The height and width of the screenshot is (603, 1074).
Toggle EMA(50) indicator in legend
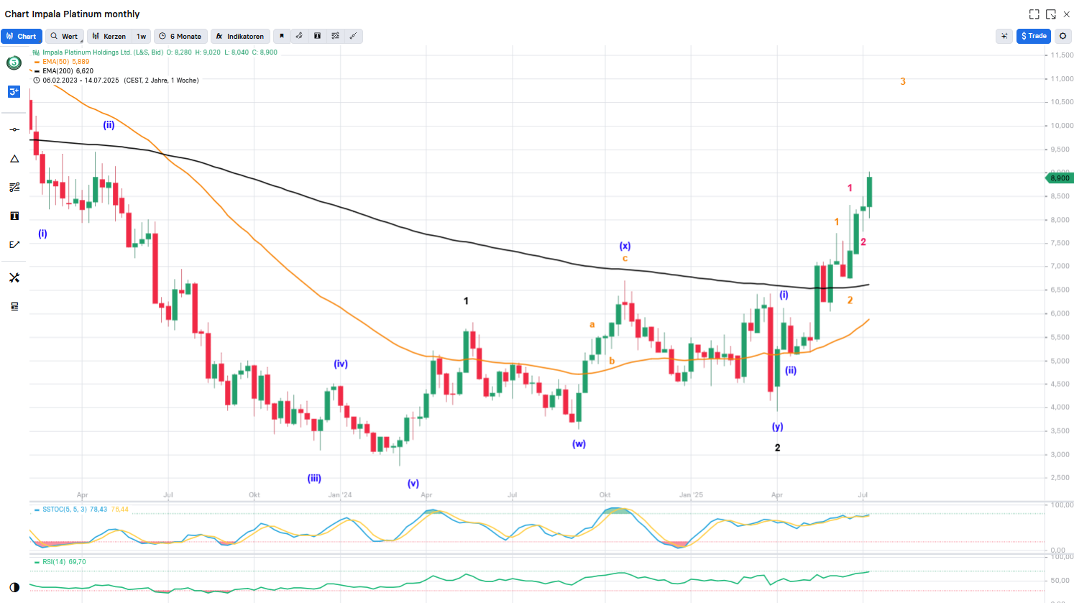coord(65,62)
